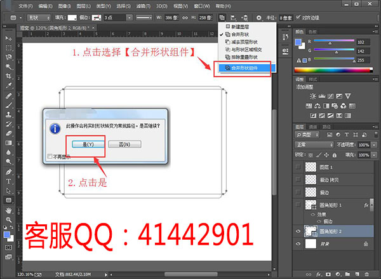This screenshot has width=381, height=279.
Task: Click the fill color swatch in options bar
Action: point(72,18)
